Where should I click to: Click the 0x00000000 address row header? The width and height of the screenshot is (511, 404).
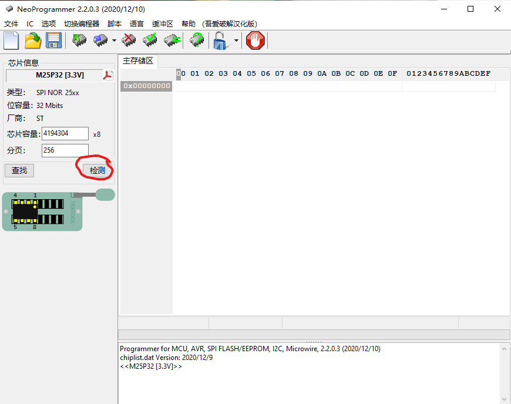[x=146, y=86]
